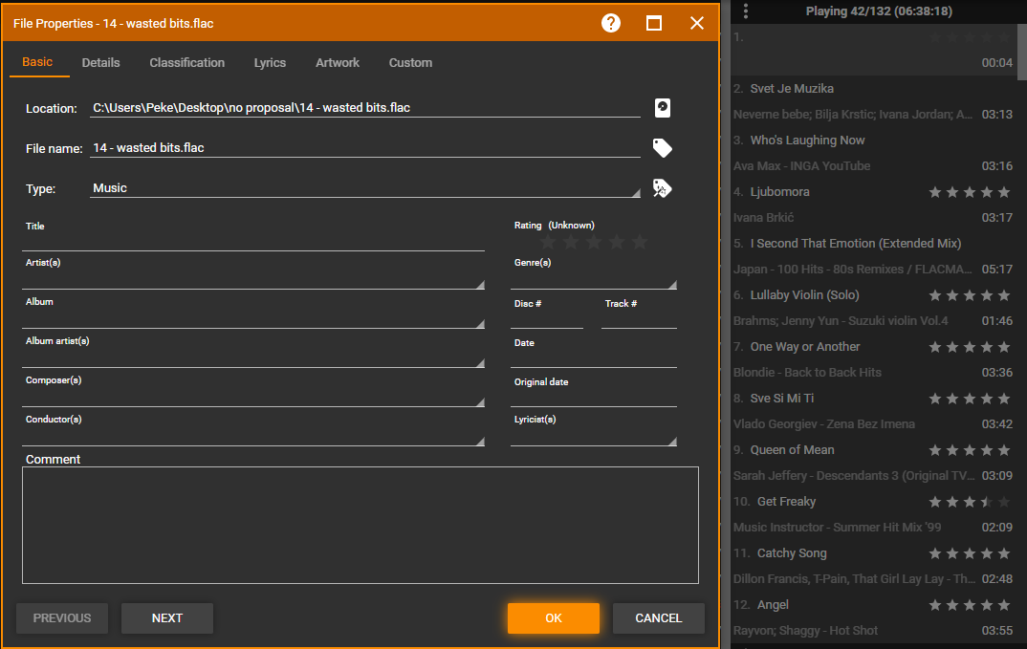This screenshot has height=649, width=1027.
Task: Click the auto-tag wand icon beside Type
Action: coord(662,188)
